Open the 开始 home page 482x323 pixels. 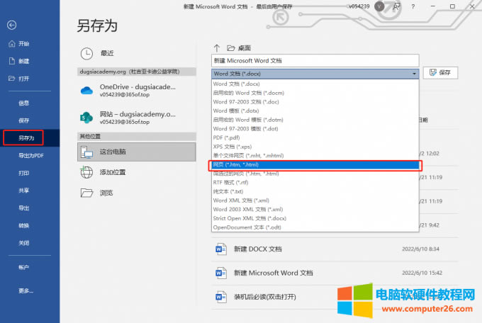pos(18,44)
